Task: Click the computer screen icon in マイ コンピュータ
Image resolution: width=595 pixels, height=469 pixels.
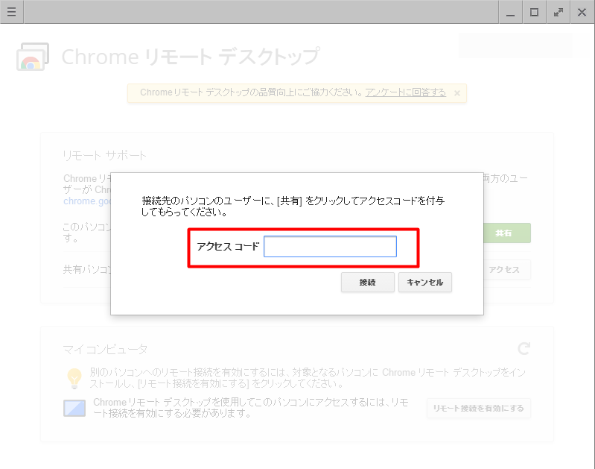Action: tap(74, 408)
